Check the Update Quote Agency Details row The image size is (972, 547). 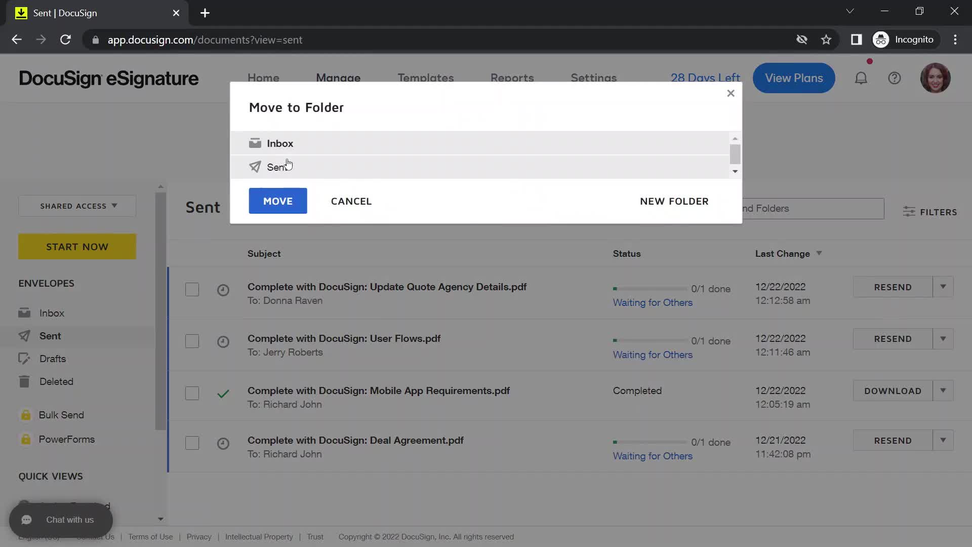pos(192,290)
